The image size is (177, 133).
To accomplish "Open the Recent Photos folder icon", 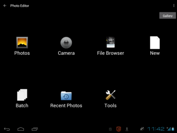I will click(66, 96).
